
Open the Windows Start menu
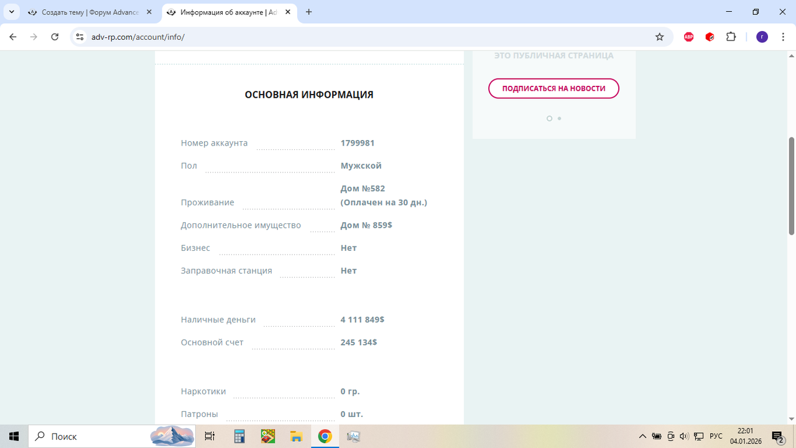(x=14, y=436)
